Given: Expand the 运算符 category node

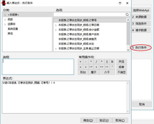Looking at the screenshot, I should 5,24.
